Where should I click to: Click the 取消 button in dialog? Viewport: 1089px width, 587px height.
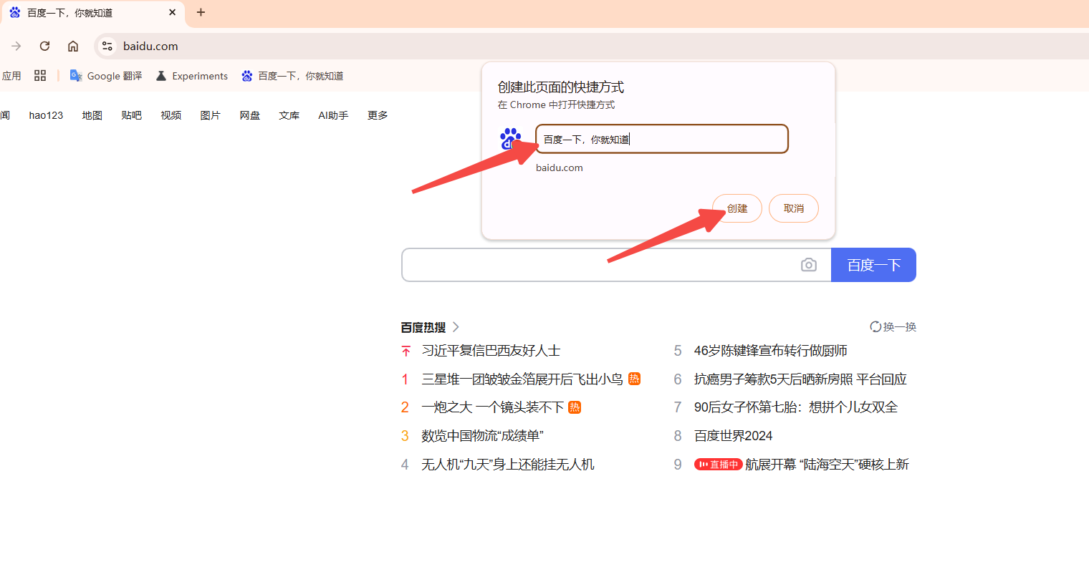click(x=794, y=208)
